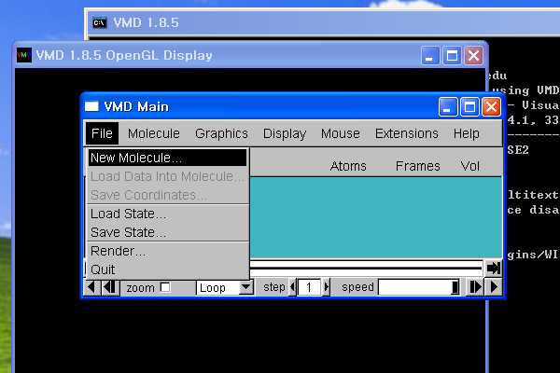Click the VMD Main title bar icon
Viewport: 560px width, 373px height.
tap(91, 106)
